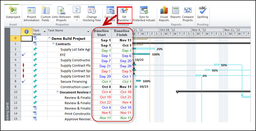
Task: Open the Task Name column filter arrow
Action: [x=88, y=31]
